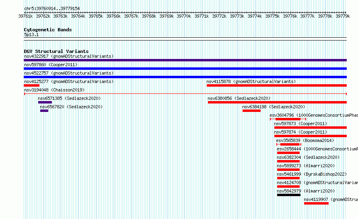Click the purple nsv6571385 variant bar
The image size is (358, 219).
point(45,102)
